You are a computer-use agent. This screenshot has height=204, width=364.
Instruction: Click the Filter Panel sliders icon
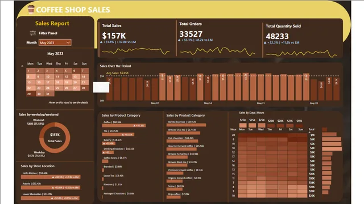coord(33,33)
